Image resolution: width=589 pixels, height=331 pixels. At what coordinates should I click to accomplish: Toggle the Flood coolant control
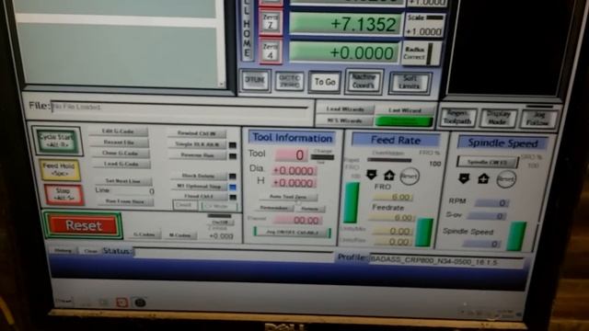point(199,196)
